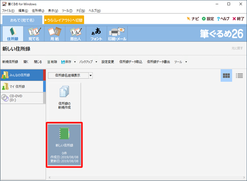Open the ナビ menu in menu bar
247x181 pixels.
pyautogui.click(x=81, y=11)
